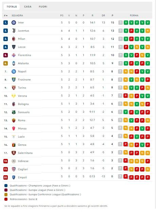Open the Empoli team badge
This screenshot has width=156, height=216.
[x=14, y=177]
